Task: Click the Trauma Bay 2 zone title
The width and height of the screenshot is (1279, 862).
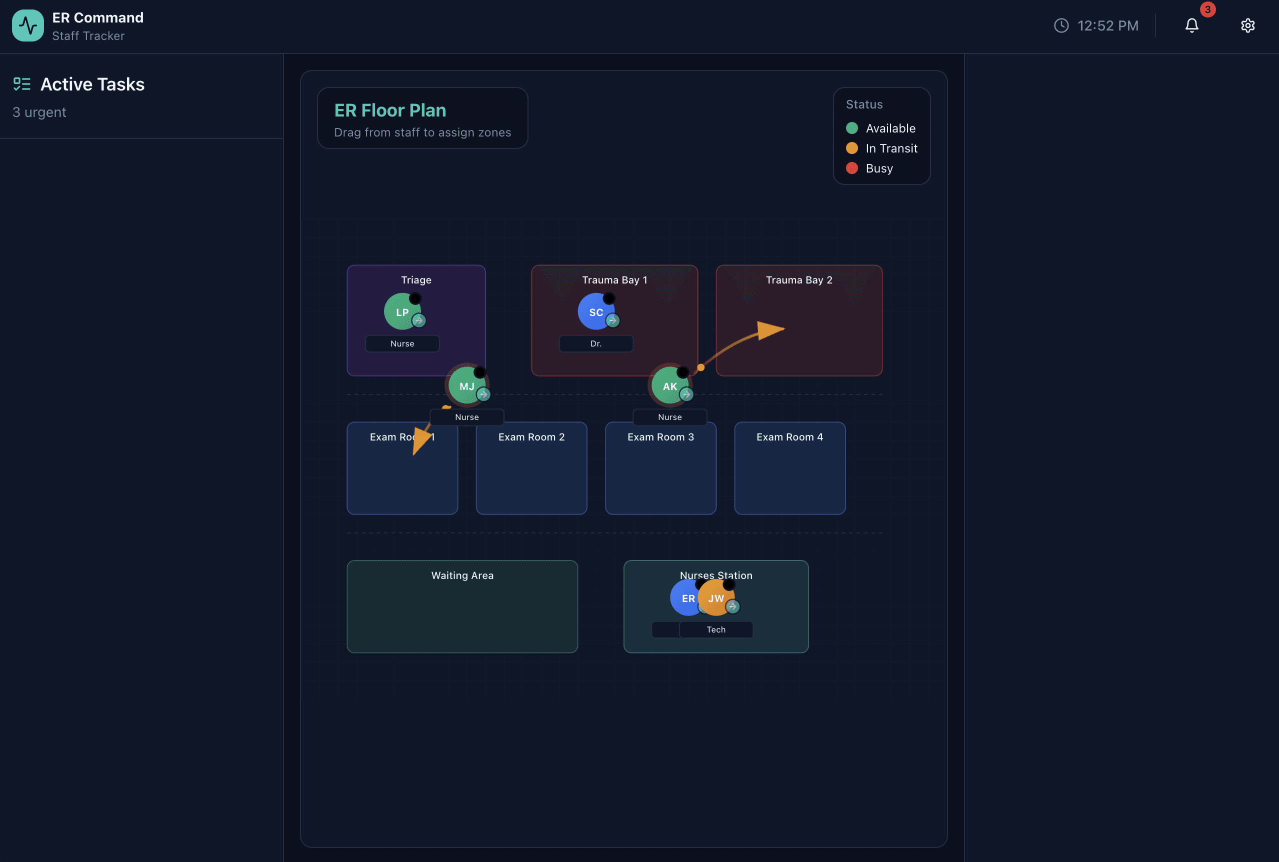Action: (x=798, y=280)
